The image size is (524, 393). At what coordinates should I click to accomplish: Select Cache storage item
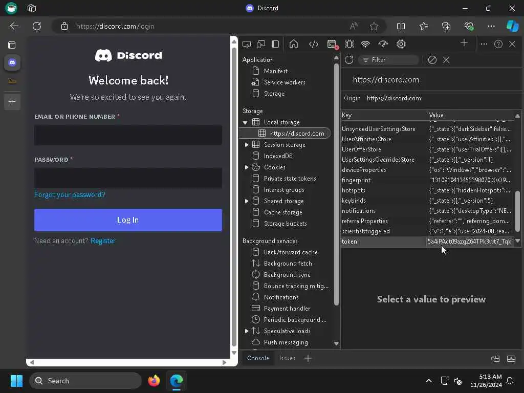(282, 212)
